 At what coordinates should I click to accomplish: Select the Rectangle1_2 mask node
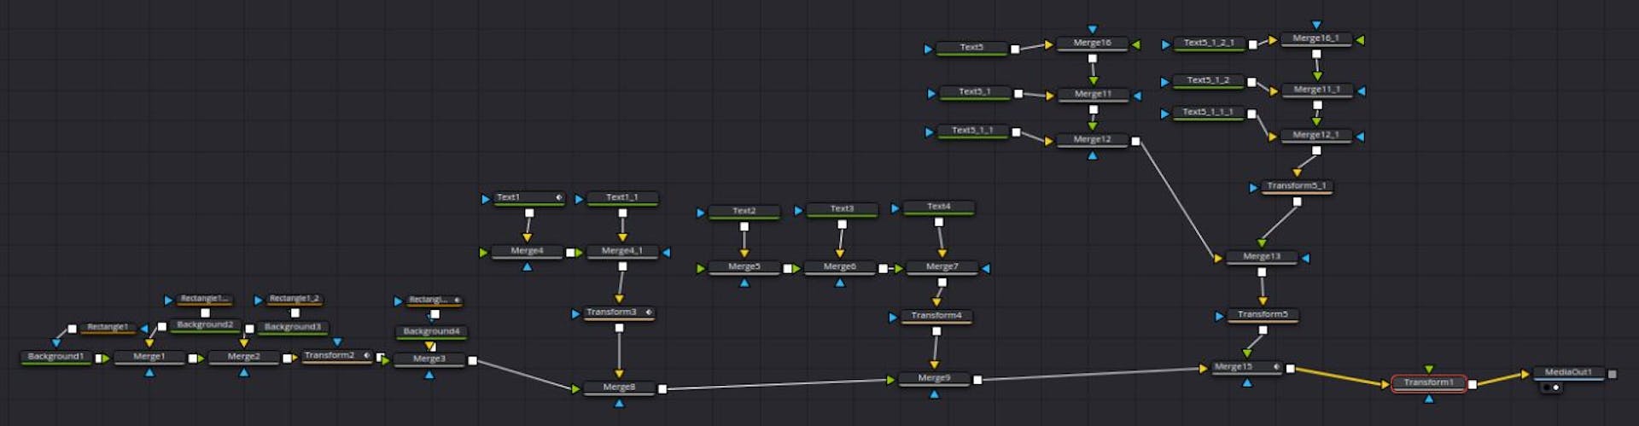(294, 299)
